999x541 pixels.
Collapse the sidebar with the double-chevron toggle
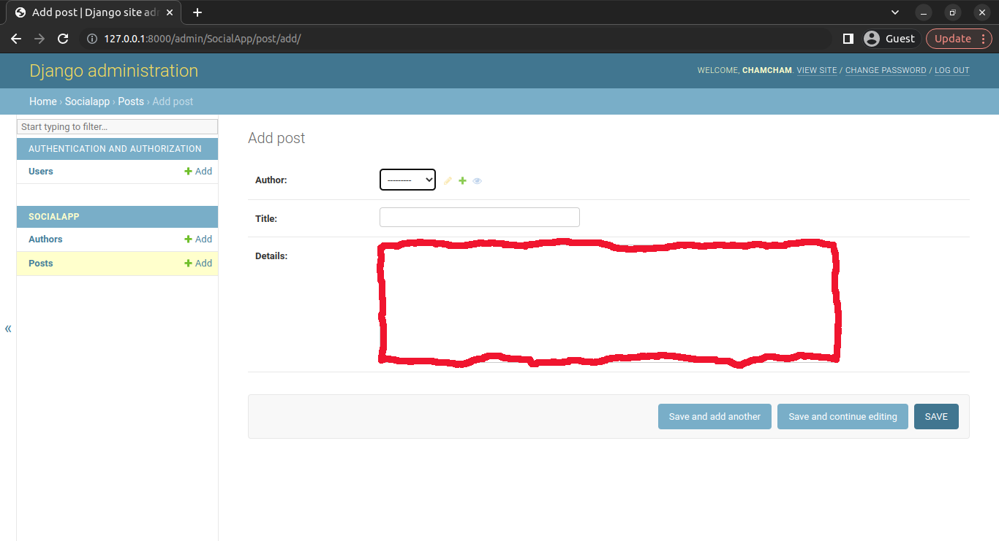click(x=8, y=329)
